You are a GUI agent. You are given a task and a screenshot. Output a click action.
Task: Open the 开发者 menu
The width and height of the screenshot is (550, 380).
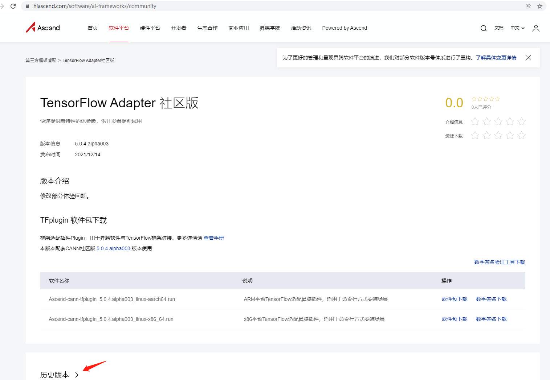(x=179, y=28)
